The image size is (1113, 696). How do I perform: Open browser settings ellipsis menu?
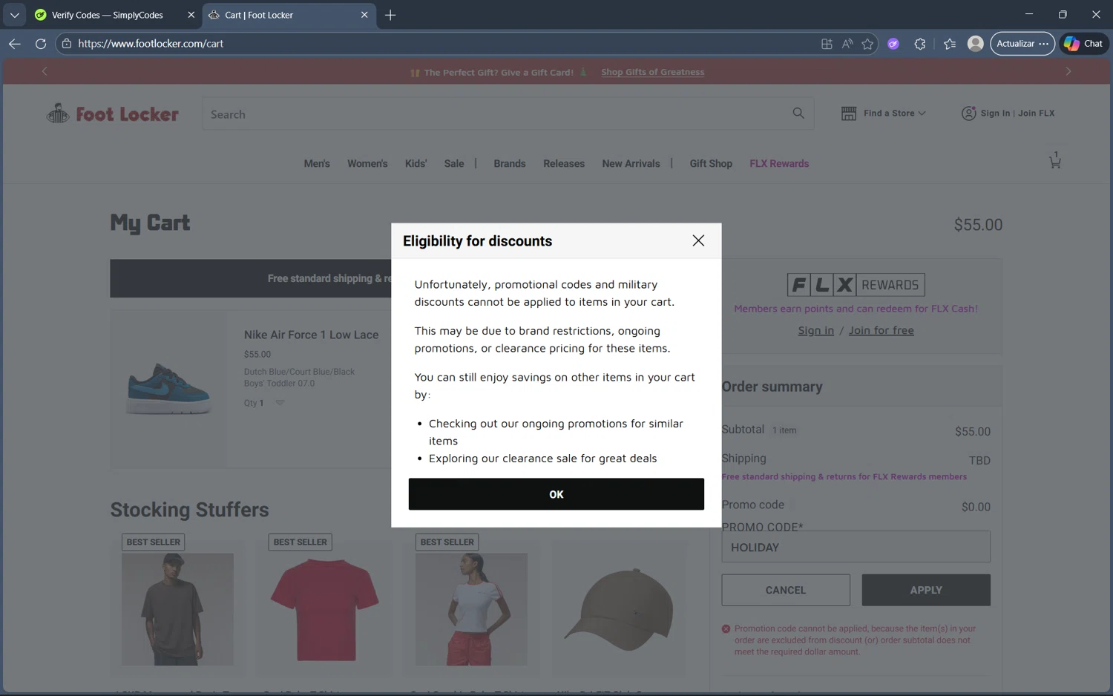click(1044, 44)
